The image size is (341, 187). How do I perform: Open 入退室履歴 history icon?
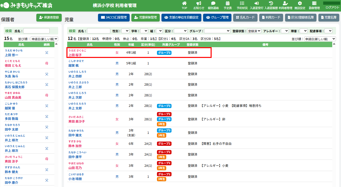pos(271,3)
